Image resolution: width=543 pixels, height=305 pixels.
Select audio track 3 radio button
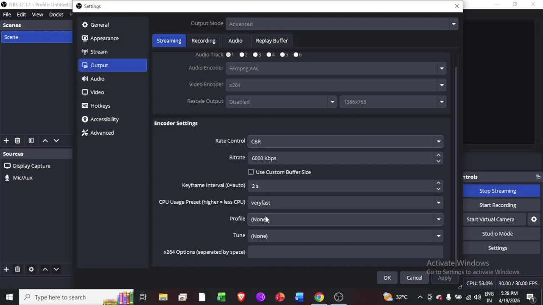(x=255, y=55)
